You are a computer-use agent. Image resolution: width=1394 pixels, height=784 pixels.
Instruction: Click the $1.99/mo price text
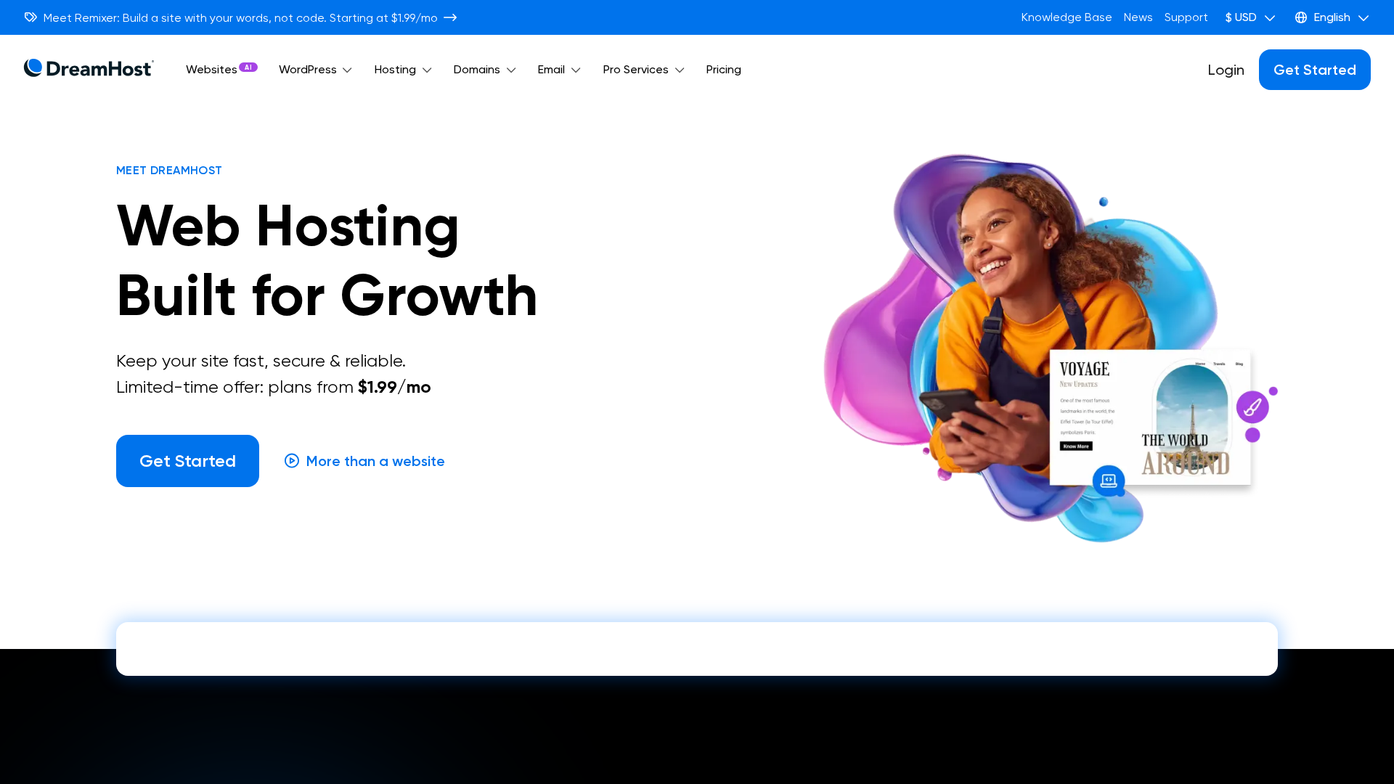[394, 387]
